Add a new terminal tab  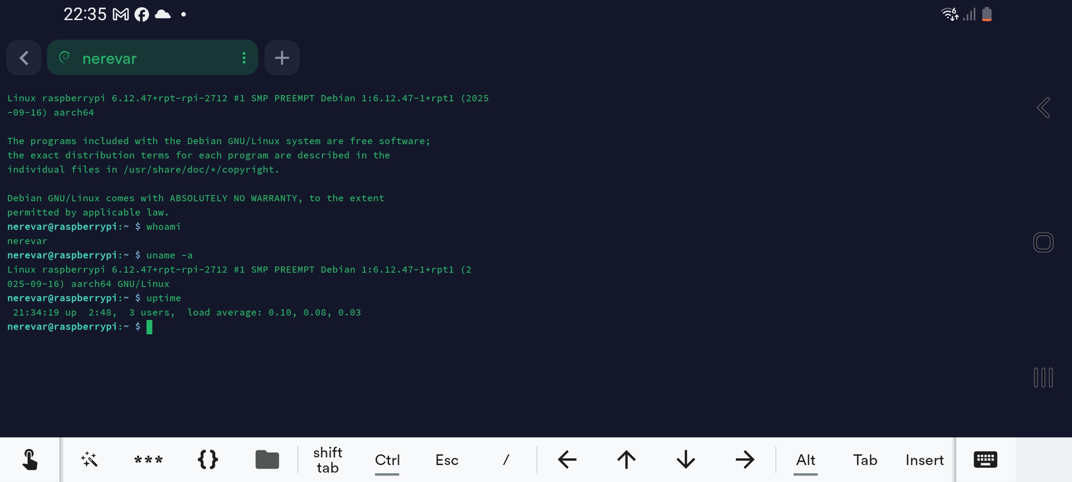[282, 58]
